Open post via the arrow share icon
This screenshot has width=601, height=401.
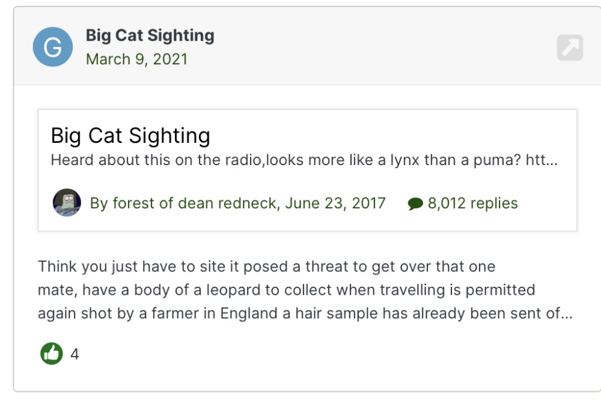pos(570,47)
